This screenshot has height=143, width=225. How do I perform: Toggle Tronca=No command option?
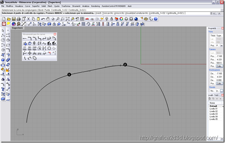(x=108, y=13)
